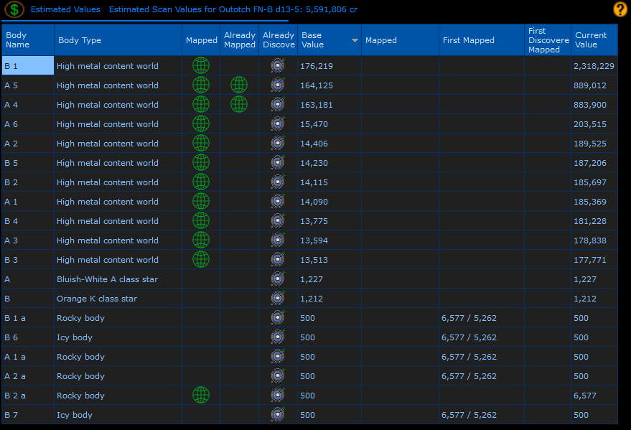Open the yellow help question mark icon

coord(620,9)
